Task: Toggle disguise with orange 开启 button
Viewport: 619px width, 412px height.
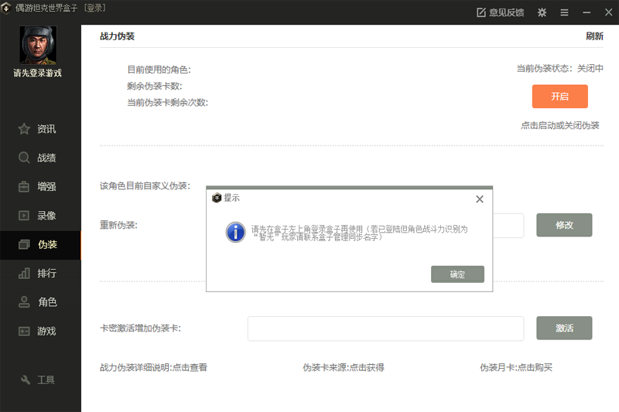Action: [559, 97]
